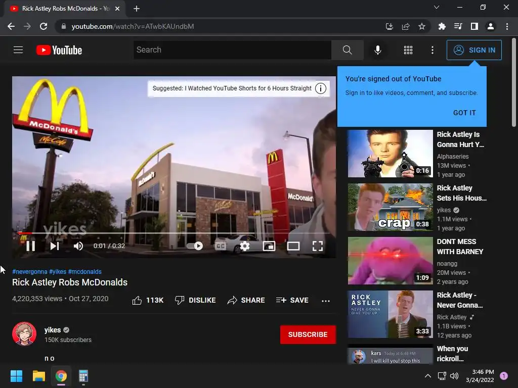
Task: Open the Chrome three-dot menu
Action: tap(507, 26)
